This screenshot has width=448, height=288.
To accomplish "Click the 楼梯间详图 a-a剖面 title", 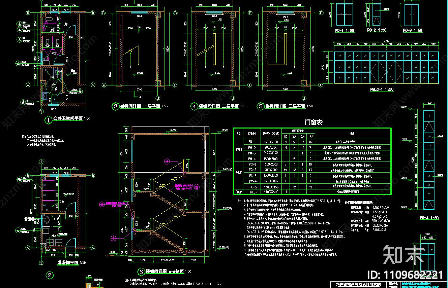I will pyautogui.click(x=165, y=272).
